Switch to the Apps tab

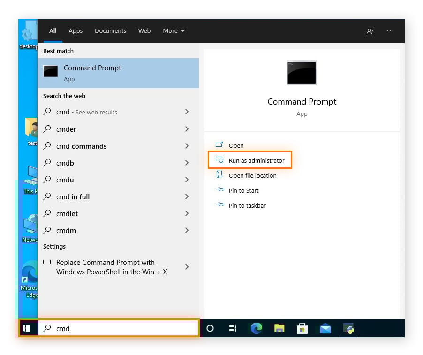[76, 30]
